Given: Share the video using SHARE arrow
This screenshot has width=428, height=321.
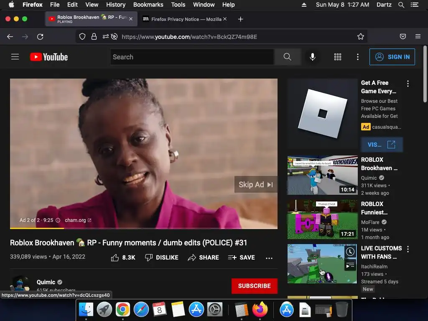Looking at the screenshot, I should coord(204,257).
